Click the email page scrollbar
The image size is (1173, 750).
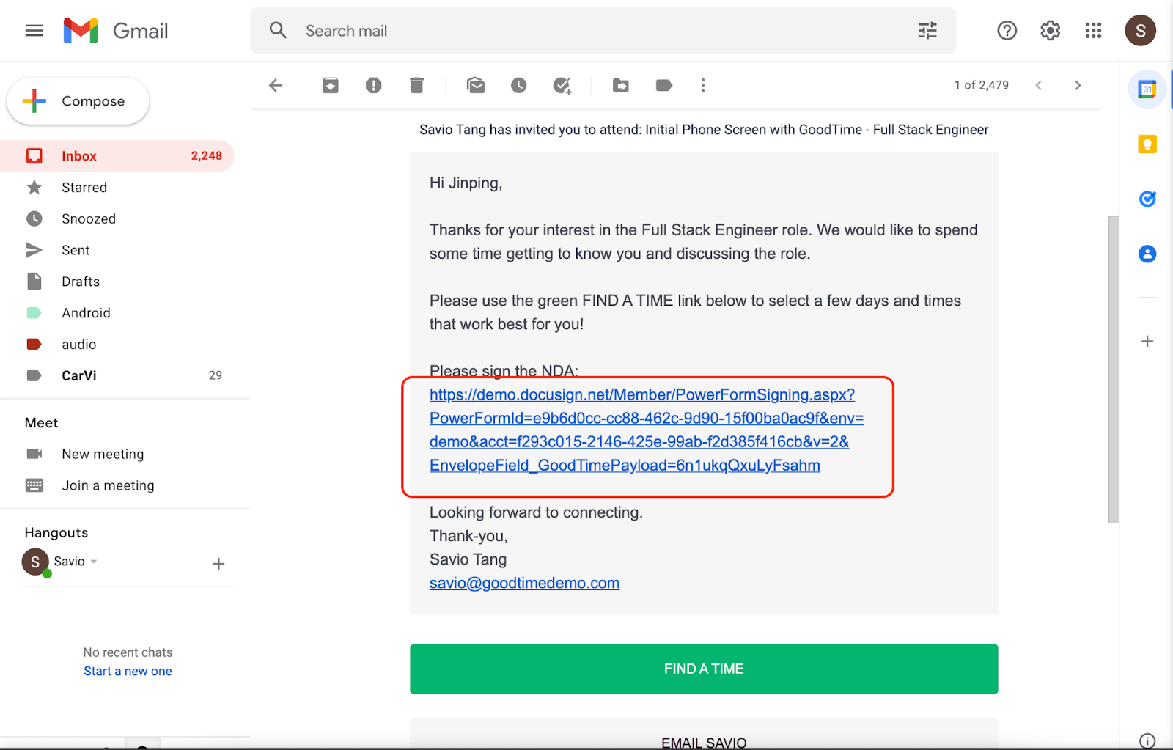(x=1113, y=367)
